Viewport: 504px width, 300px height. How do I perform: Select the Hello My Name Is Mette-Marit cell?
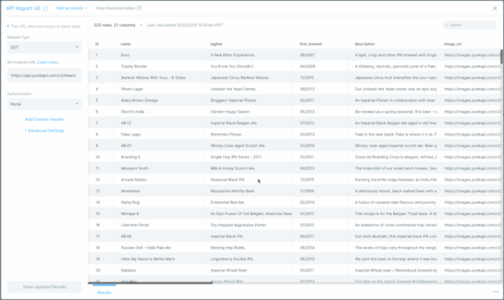158,259
